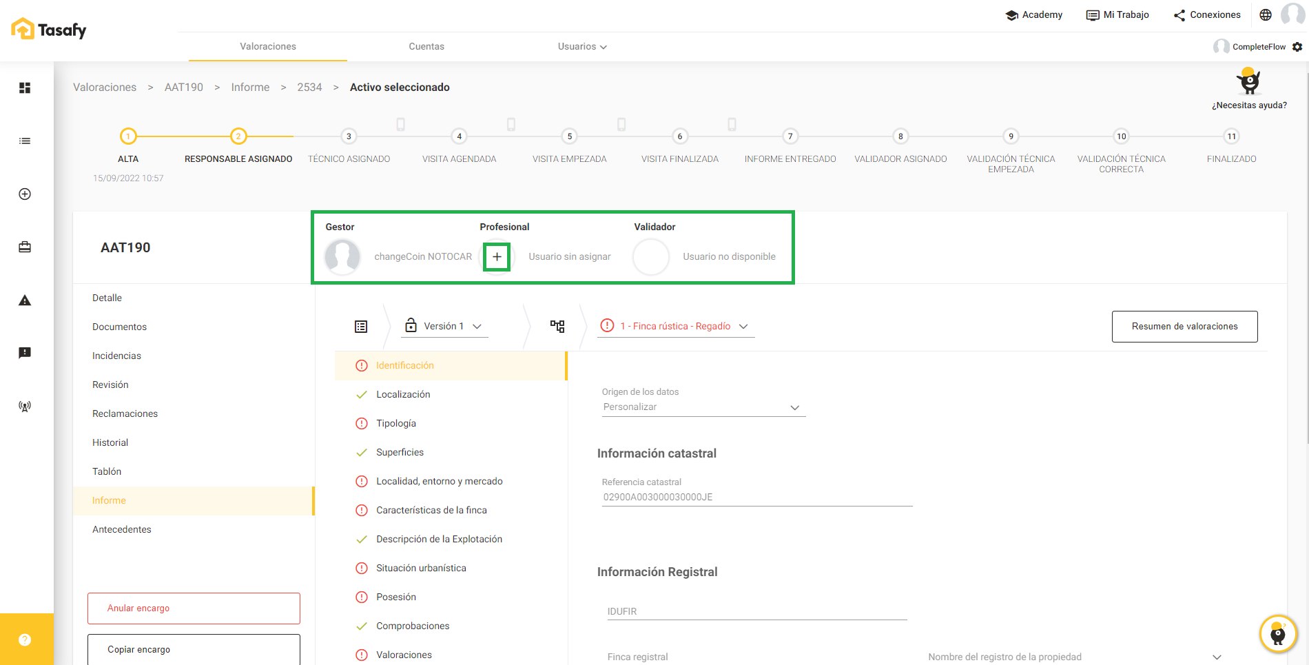Expand the Versión 1 dropdown
This screenshot has width=1309, height=665.
tap(444, 326)
